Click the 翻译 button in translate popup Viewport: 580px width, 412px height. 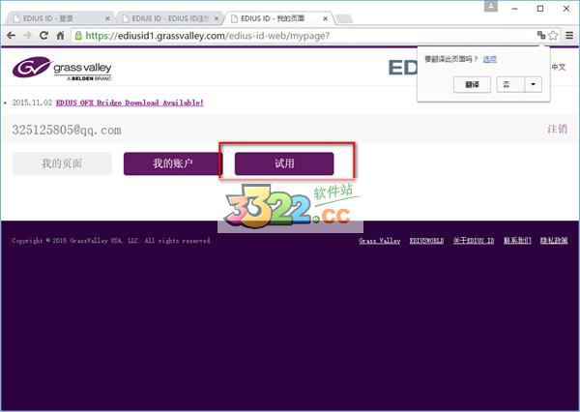pyautogui.click(x=472, y=85)
